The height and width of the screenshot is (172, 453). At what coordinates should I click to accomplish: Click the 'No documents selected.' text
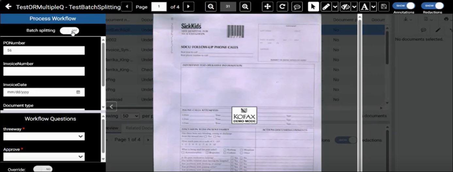419,39
